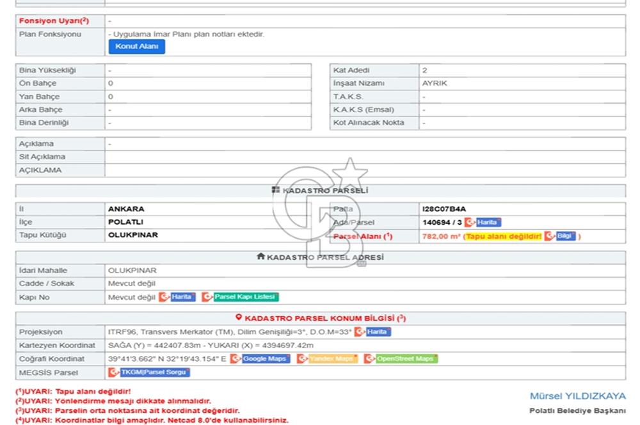The width and height of the screenshot is (640, 425).
Task: Click the Harita badge in Kapı No row
Action: coord(183,297)
